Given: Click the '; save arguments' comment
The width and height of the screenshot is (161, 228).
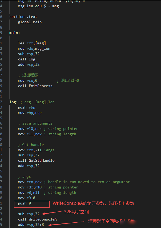Looking at the screenshot, I should pos(35,123).
